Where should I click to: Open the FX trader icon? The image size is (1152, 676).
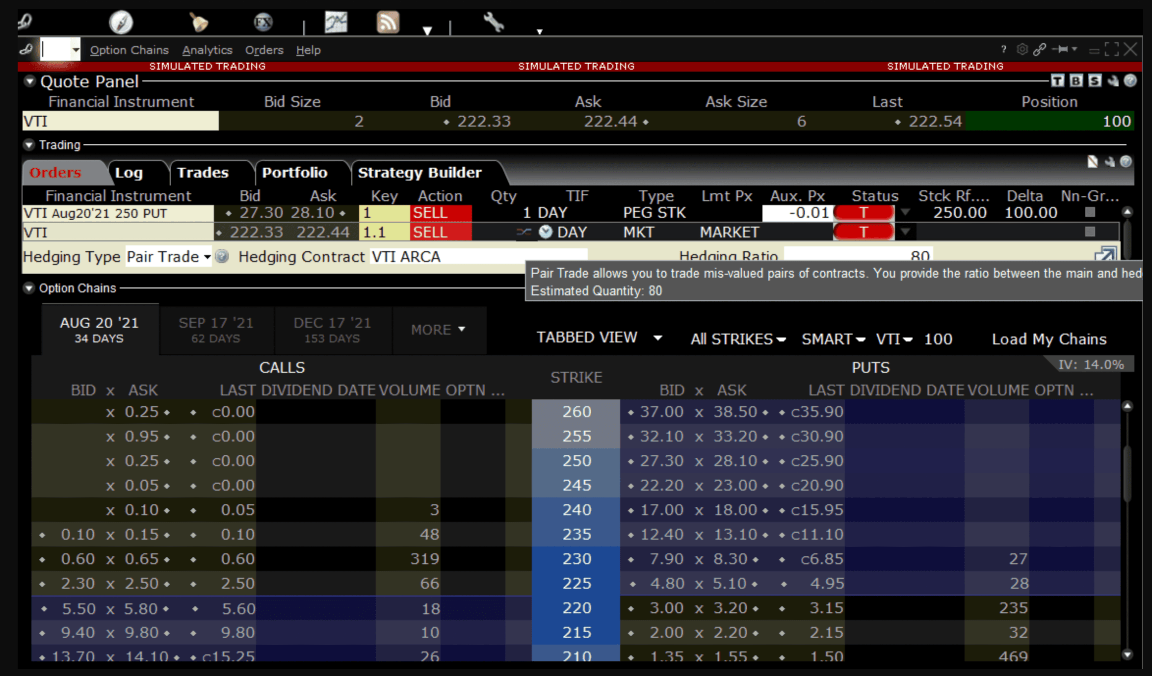coord(263,23)
